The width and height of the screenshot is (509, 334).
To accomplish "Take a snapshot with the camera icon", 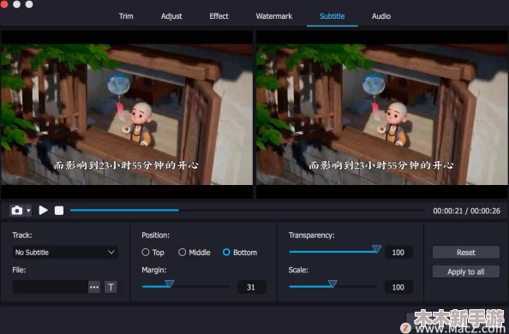I will [17, 211].
